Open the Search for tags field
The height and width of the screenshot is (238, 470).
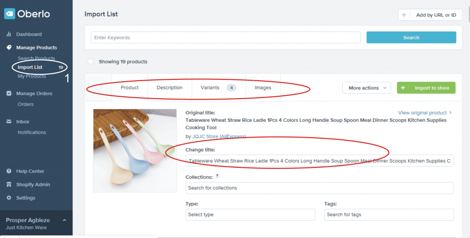click(389, 215)
